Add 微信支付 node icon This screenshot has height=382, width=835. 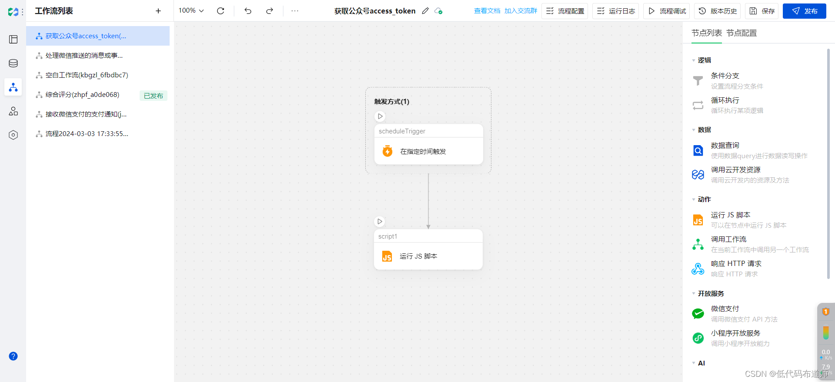pos(698,314)
